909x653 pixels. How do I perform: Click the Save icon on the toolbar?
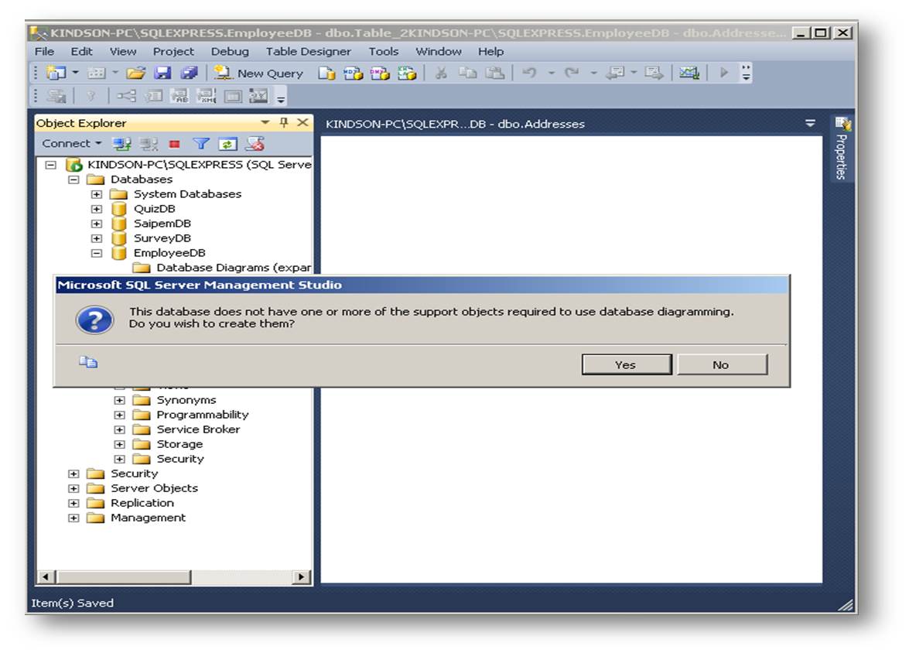pyautogui.click(x=162, y=73)
